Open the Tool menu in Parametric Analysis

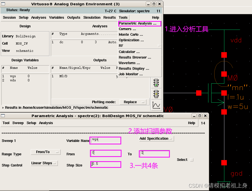6,123
